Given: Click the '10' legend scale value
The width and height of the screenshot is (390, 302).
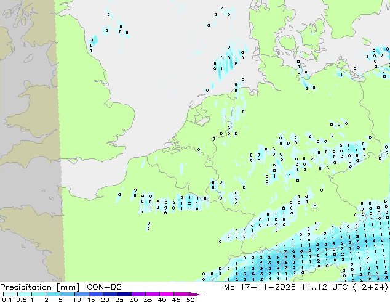Looking at the screenshot, I should [77, 300].
